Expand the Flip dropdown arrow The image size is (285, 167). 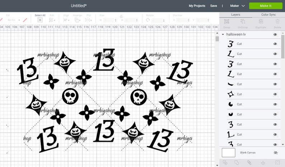[x=91, y=20]
